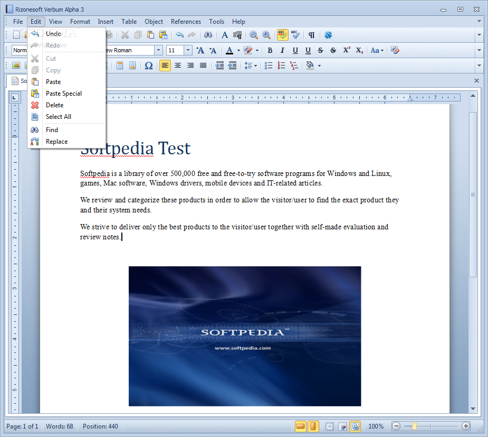Toggle single Underline formatting

[x=295, y=50]
